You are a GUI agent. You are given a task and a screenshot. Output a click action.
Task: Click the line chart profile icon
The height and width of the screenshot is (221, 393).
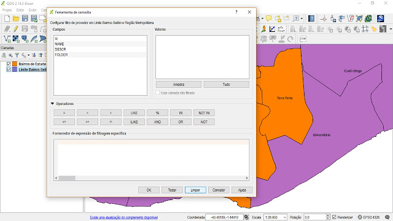click(x=272, y=29)
